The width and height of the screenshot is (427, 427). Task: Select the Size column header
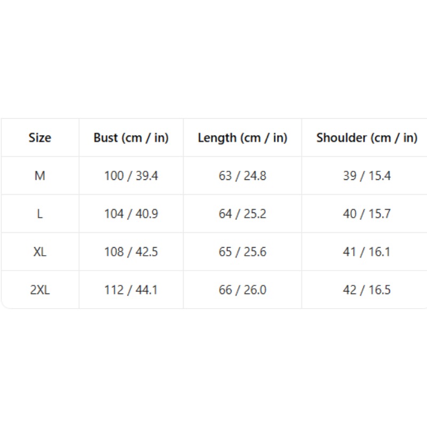coord(39,138)
